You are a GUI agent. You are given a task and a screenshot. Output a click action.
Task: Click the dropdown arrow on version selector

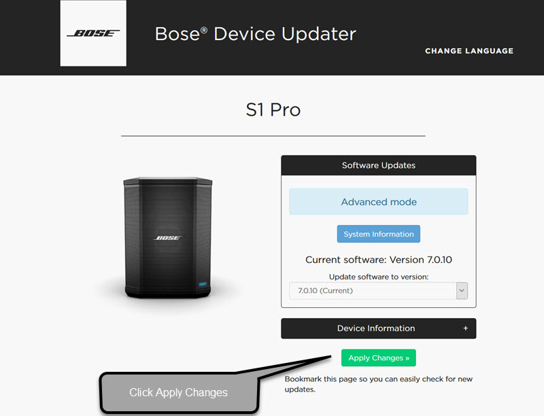[462, 291]
